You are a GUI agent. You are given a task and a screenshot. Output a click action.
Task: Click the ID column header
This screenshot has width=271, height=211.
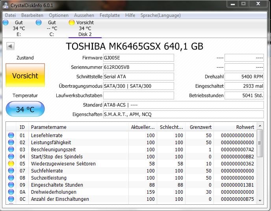[22, 127]
